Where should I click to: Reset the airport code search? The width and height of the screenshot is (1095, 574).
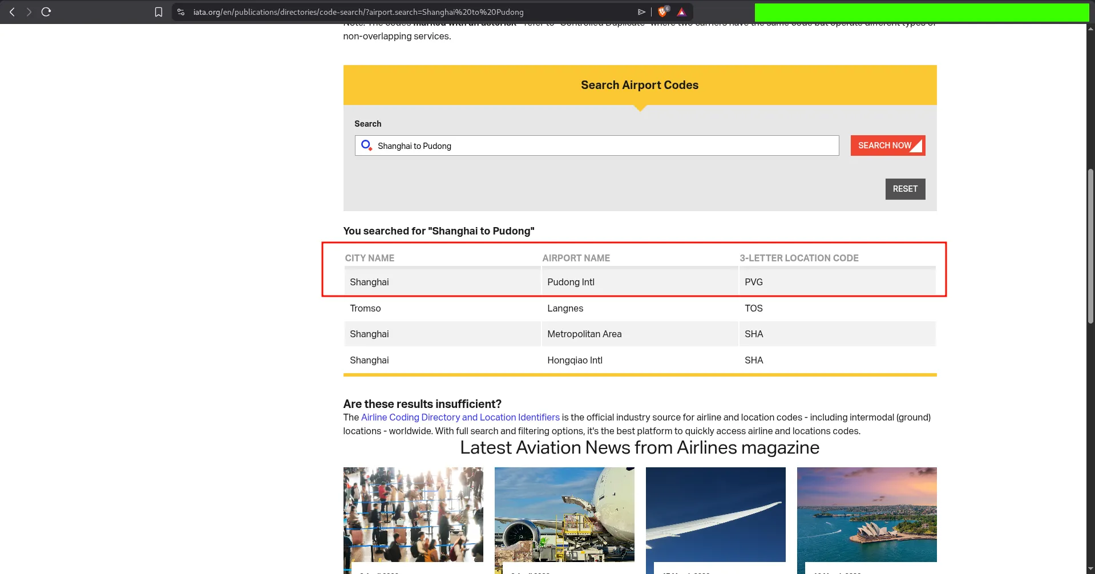click(x=904, y=189)
